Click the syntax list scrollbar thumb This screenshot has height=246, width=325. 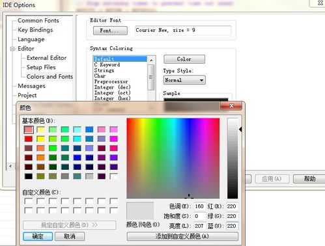pos(151,77)
